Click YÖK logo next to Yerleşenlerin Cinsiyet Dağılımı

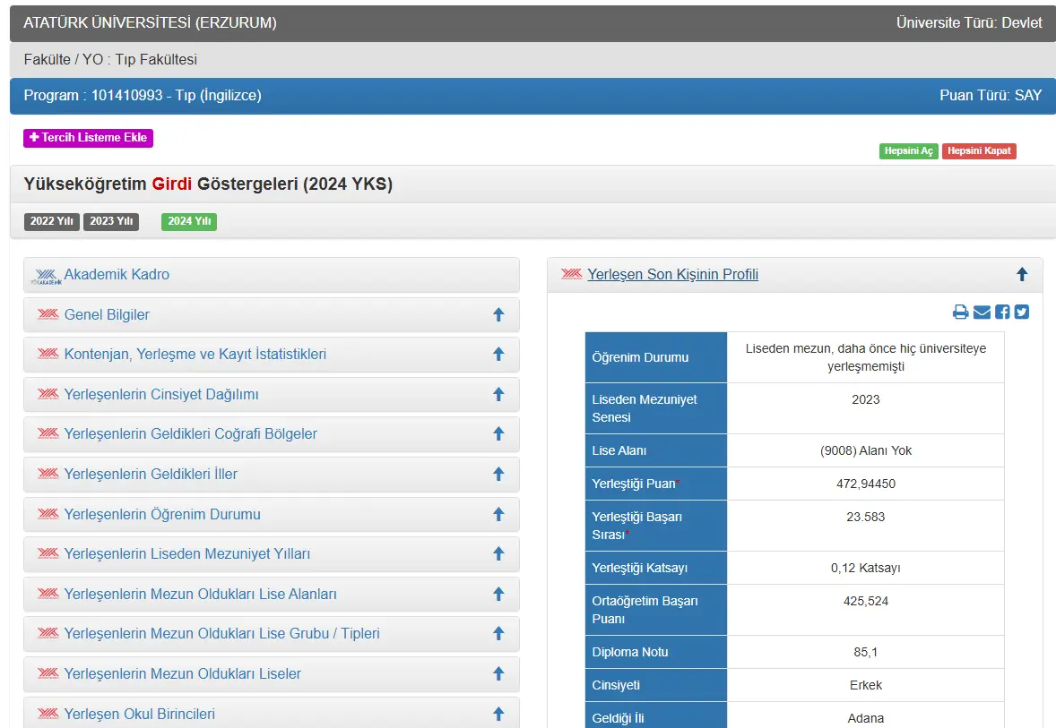point(48,394)
